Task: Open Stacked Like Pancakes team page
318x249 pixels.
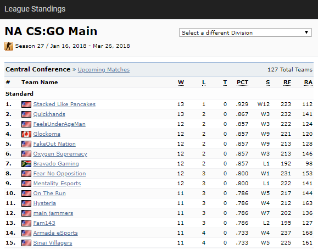Action: click(x=64, y=104)
